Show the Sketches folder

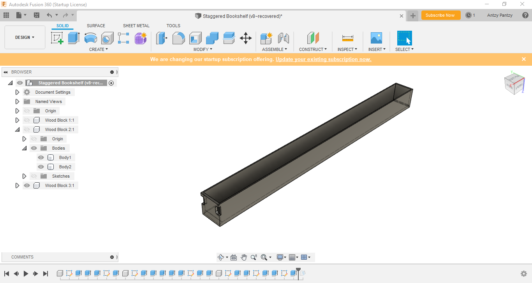[x=34, y=176]
